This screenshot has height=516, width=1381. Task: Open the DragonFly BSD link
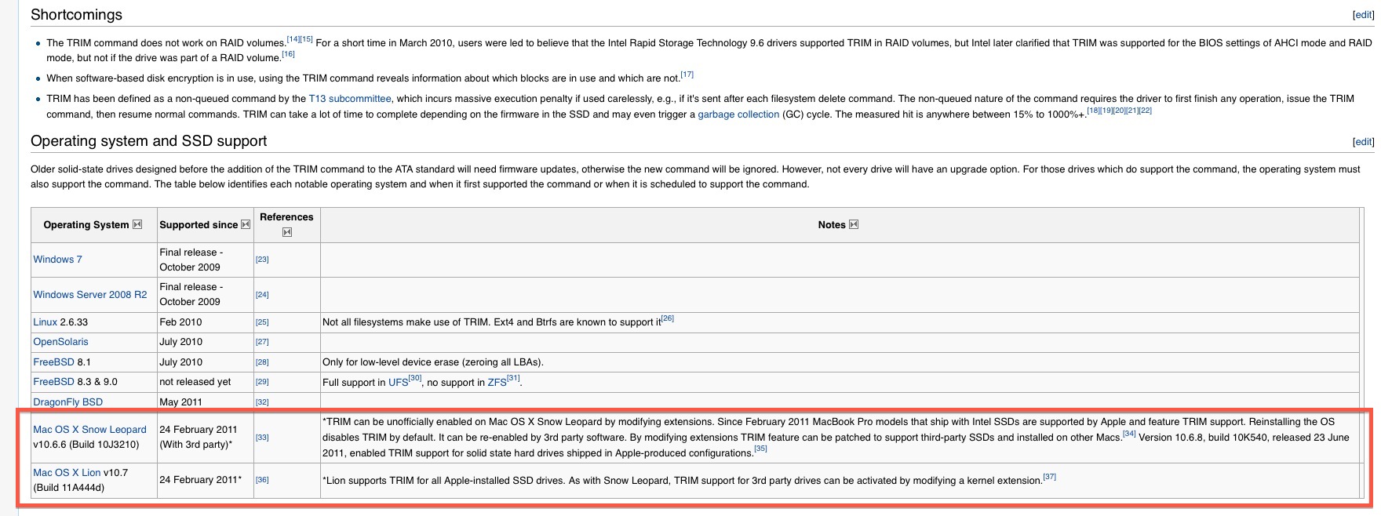[67, 402]
